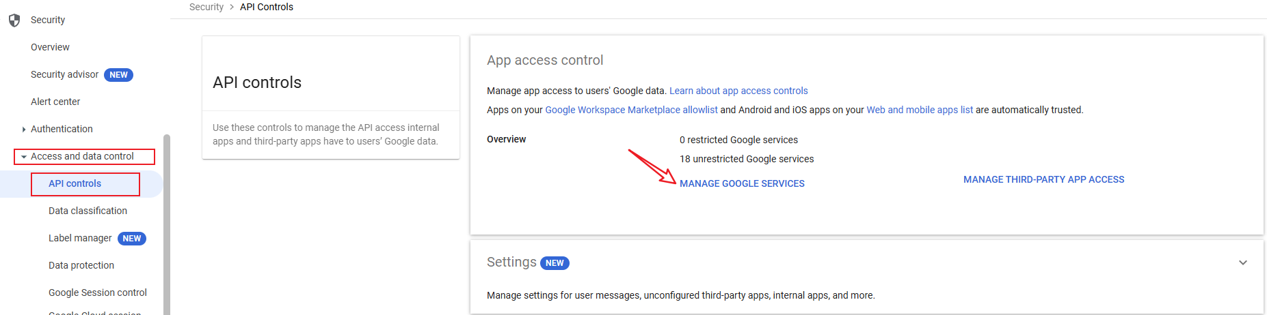
Task: Open Learn about app access controls link
Action: 738,91
